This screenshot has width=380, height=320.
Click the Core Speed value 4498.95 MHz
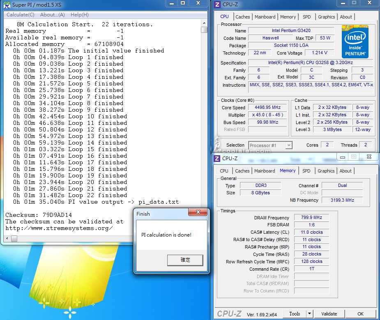267,107
